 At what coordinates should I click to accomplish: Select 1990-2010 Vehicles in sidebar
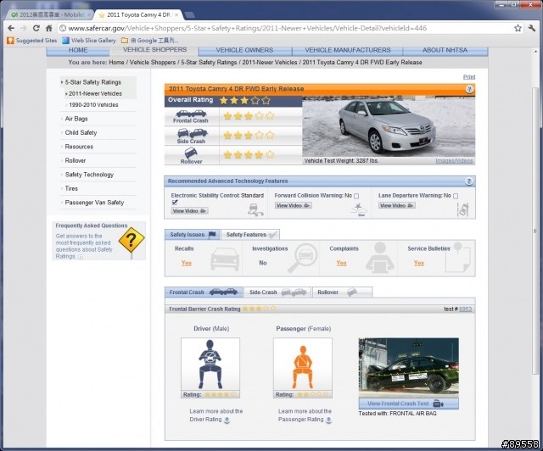(x=93, y=104)
